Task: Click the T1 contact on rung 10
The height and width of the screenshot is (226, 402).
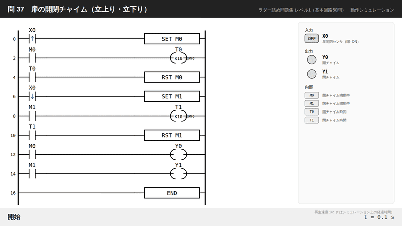Action: tap(32, 135)
